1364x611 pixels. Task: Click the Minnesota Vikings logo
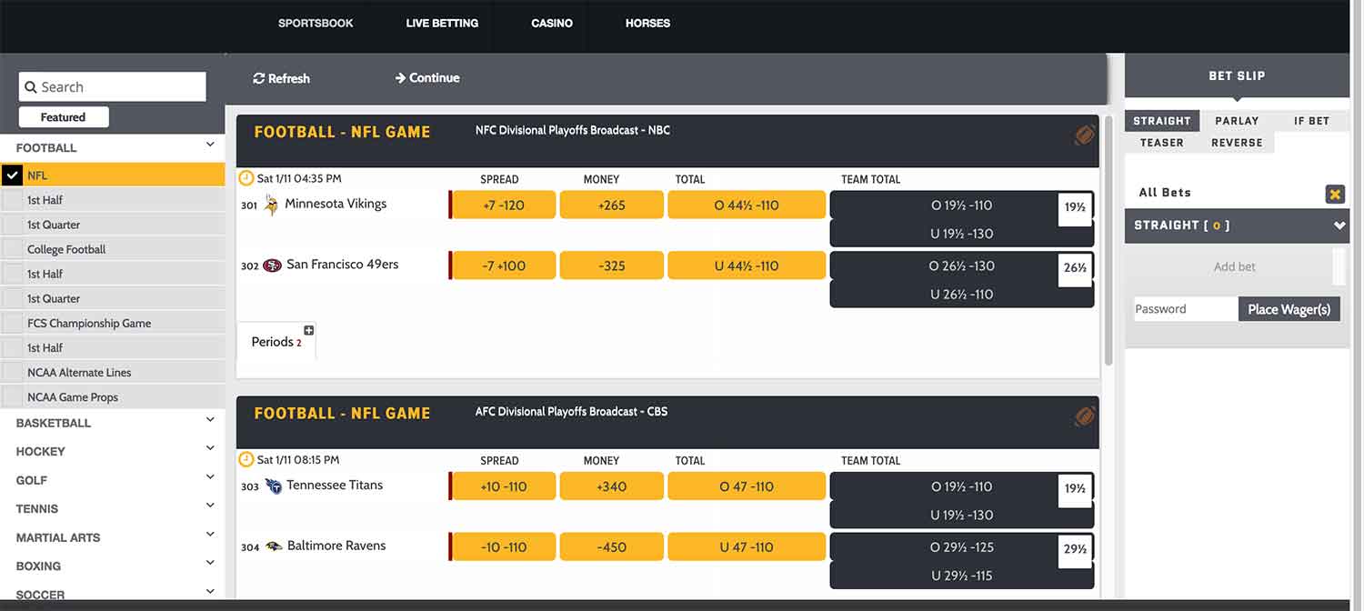point(271,205)
